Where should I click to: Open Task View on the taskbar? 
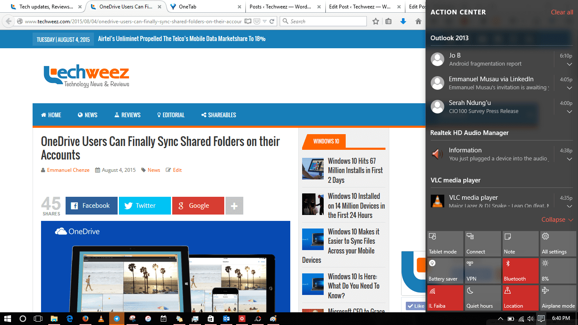pos(38,318)
